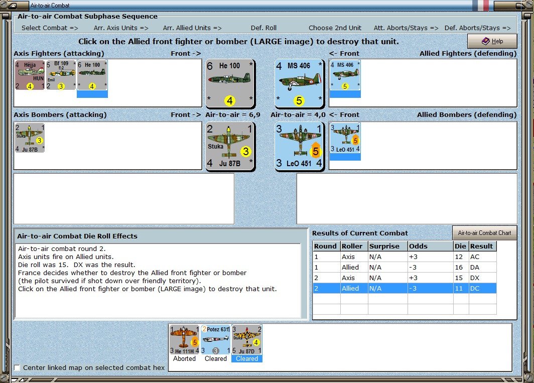Screen dimensions: 534x383
Task: Enable Center linked map on selected combat hex
Action: pos(17,367)
